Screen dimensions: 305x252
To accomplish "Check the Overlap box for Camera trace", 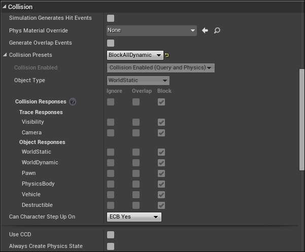I will 136,133.
